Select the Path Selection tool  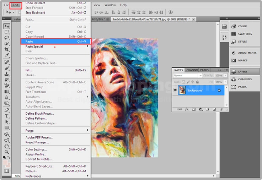pyautogui.click(x=7, y=122)
